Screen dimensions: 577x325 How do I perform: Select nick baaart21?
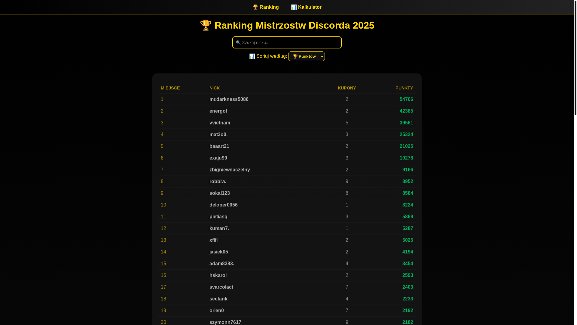pos(219,146)
